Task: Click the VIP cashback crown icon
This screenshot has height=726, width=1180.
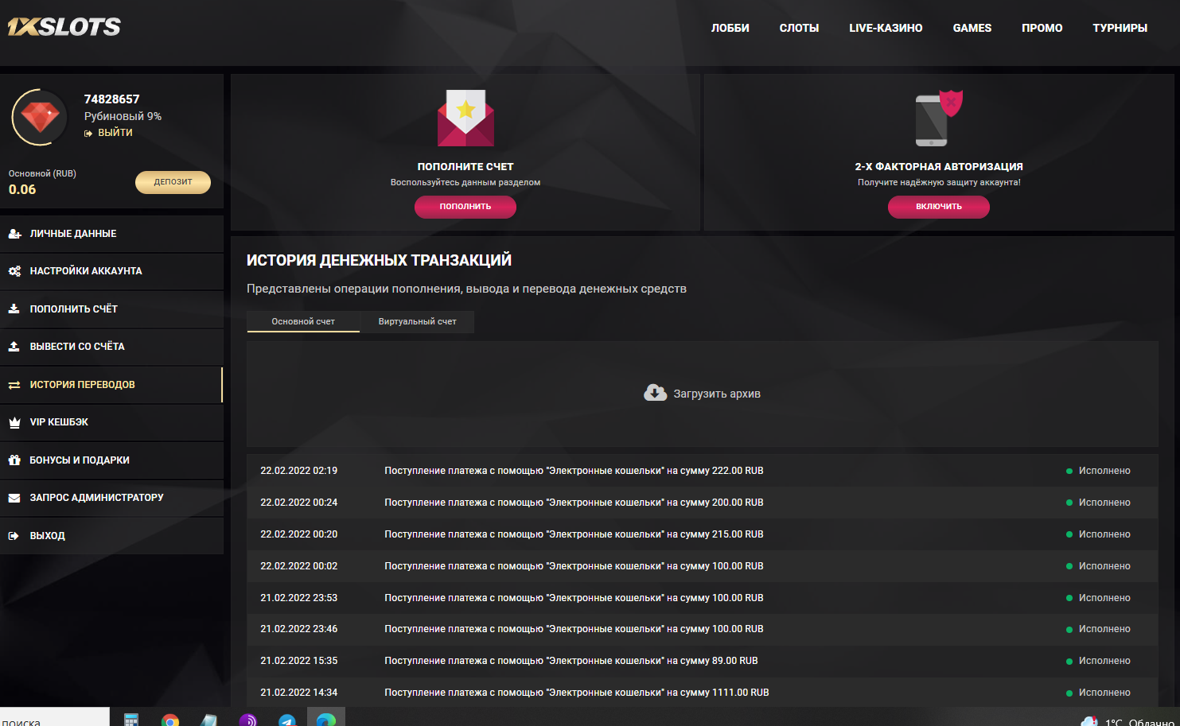Action: [14, 422]
